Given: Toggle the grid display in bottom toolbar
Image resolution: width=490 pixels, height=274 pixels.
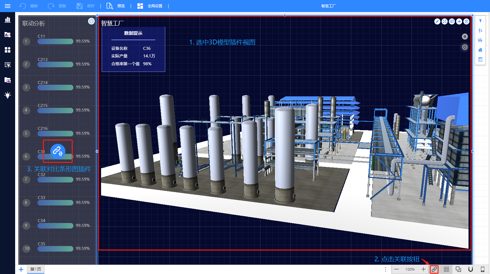Looking at the screenshot, I should click(446, 269).
